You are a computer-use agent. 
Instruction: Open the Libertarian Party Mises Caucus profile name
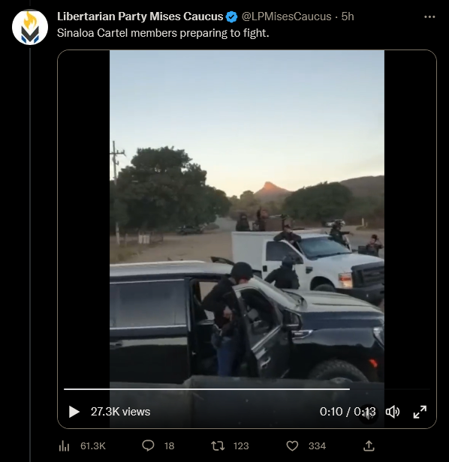pyautogui.click(x=140, y=16)
